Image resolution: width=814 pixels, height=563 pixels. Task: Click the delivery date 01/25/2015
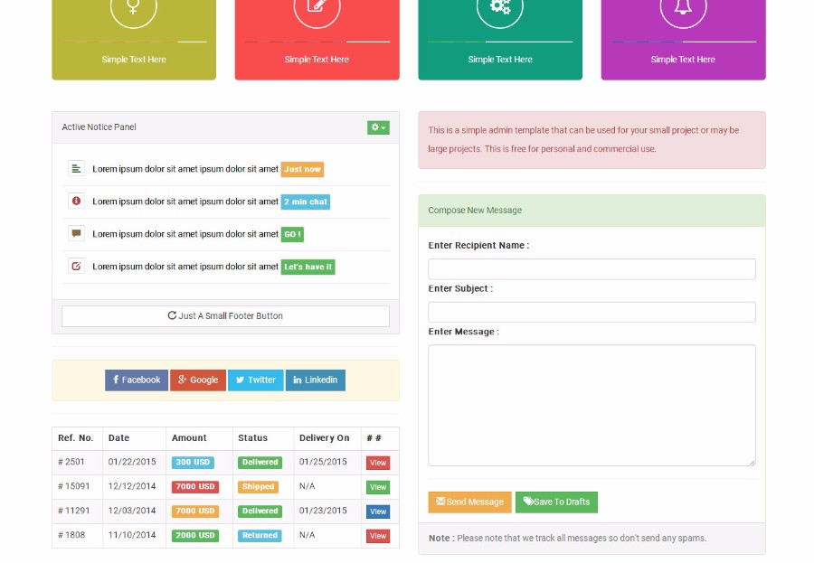tap(323, 462)
